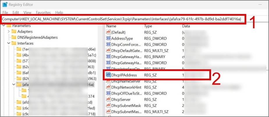The width and height of the screenshot is (269, 117).
Task: Select the key starting {62c ending 963}
Action: [x=58, y=67]
